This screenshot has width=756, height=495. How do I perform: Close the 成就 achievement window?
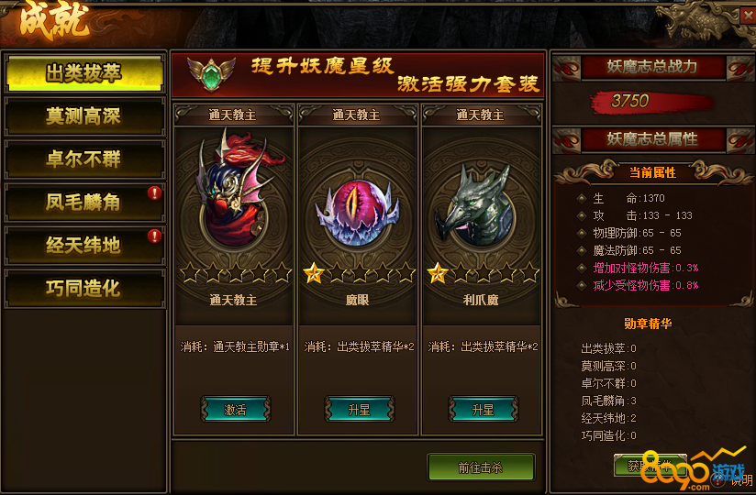pos(748,16)
